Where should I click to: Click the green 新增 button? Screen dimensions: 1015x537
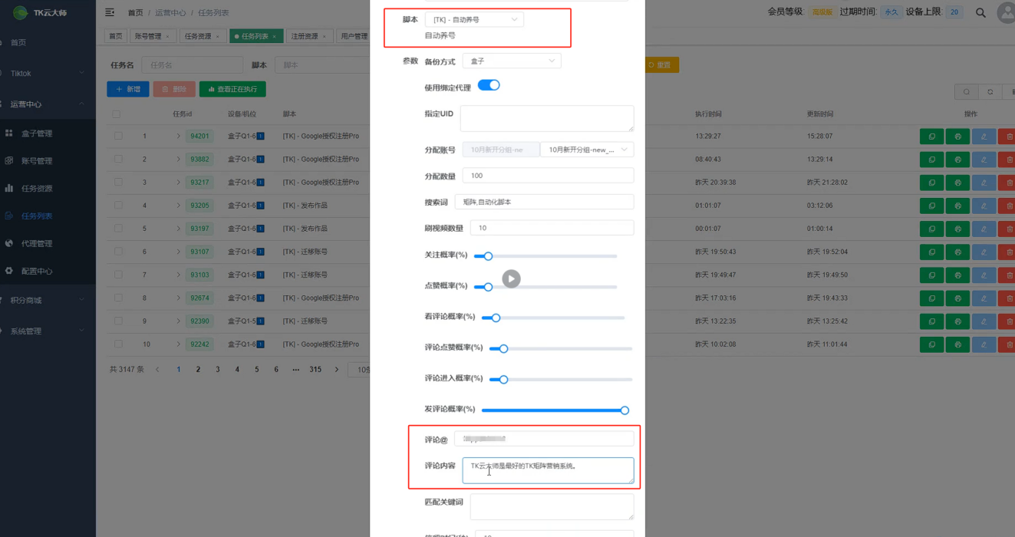tap(127, 89)
